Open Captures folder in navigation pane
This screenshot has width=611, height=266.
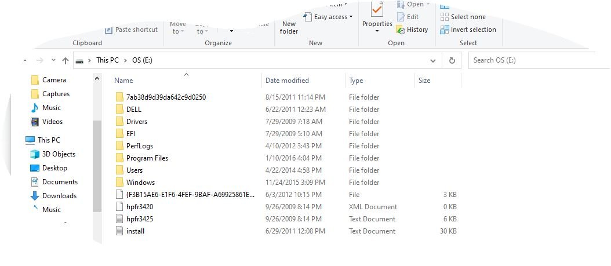coord(50,94)
